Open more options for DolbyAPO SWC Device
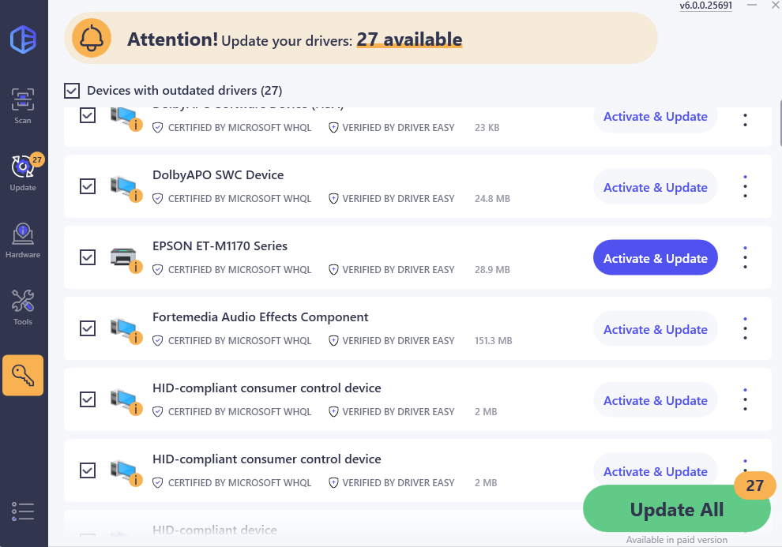This screenshot has height=547, width=782. 745,187
